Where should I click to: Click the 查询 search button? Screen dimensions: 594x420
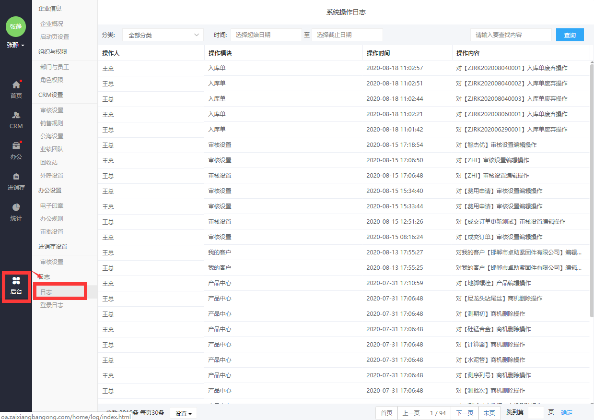point(570,35)
